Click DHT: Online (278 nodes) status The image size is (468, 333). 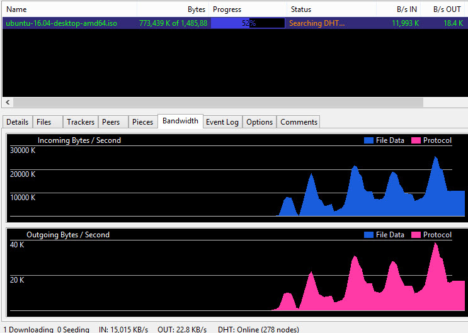click(x=258, y=329)
